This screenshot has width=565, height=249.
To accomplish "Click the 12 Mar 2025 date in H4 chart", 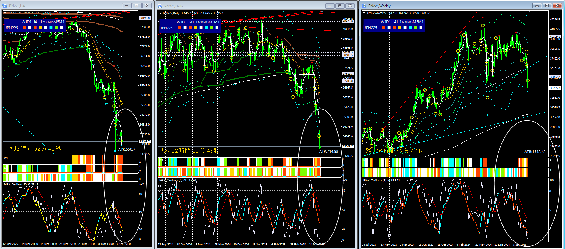I will coord(10,244).
